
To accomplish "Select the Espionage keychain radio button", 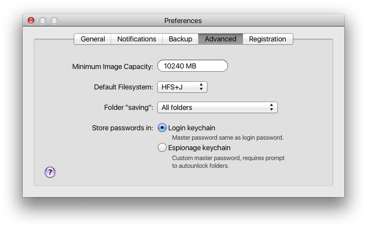I will coord(162,147).
